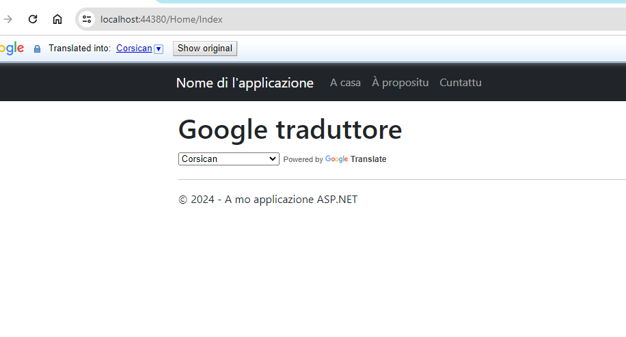Open Nome di l'applicazione brand link
The width and height of the screenshot is (626, 337).
coord(245,83)
